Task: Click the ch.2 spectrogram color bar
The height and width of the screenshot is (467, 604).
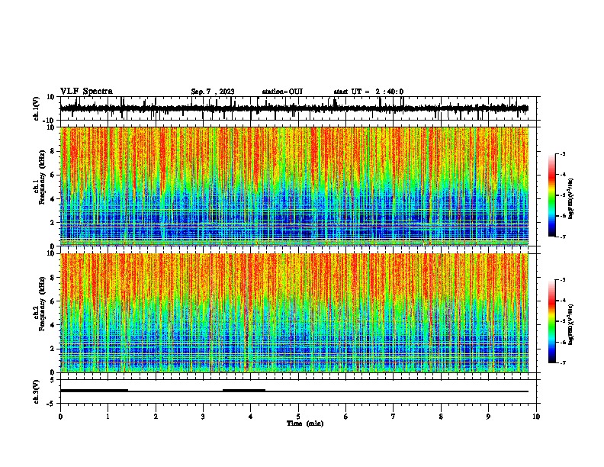Action: coord(551,321)
